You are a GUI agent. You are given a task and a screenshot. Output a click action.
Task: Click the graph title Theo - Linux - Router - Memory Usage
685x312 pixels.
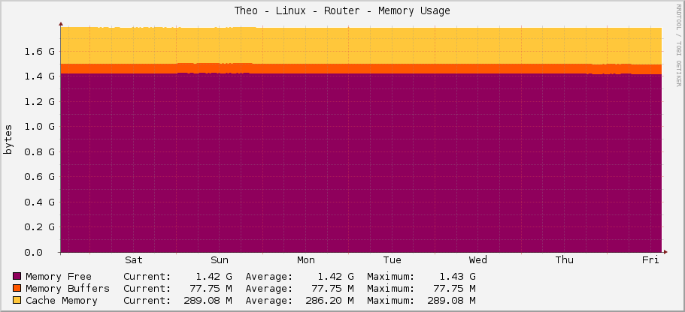(342, 11)
